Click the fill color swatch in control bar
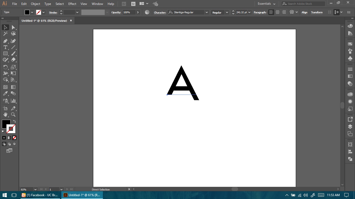 (x=27, y=12)
